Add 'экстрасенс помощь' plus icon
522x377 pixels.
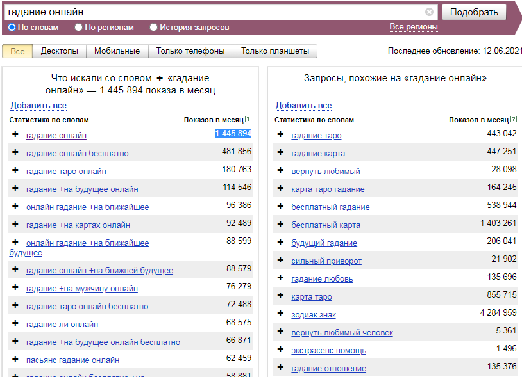(280, 349)
